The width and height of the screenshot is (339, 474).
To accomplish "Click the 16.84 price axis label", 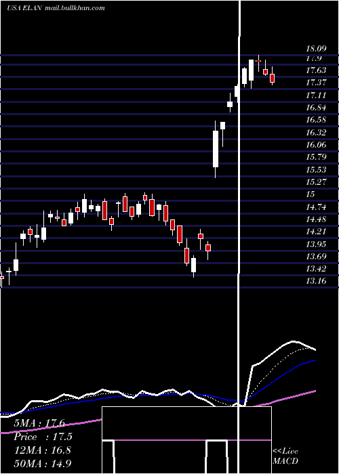I will tap(316, 108).
